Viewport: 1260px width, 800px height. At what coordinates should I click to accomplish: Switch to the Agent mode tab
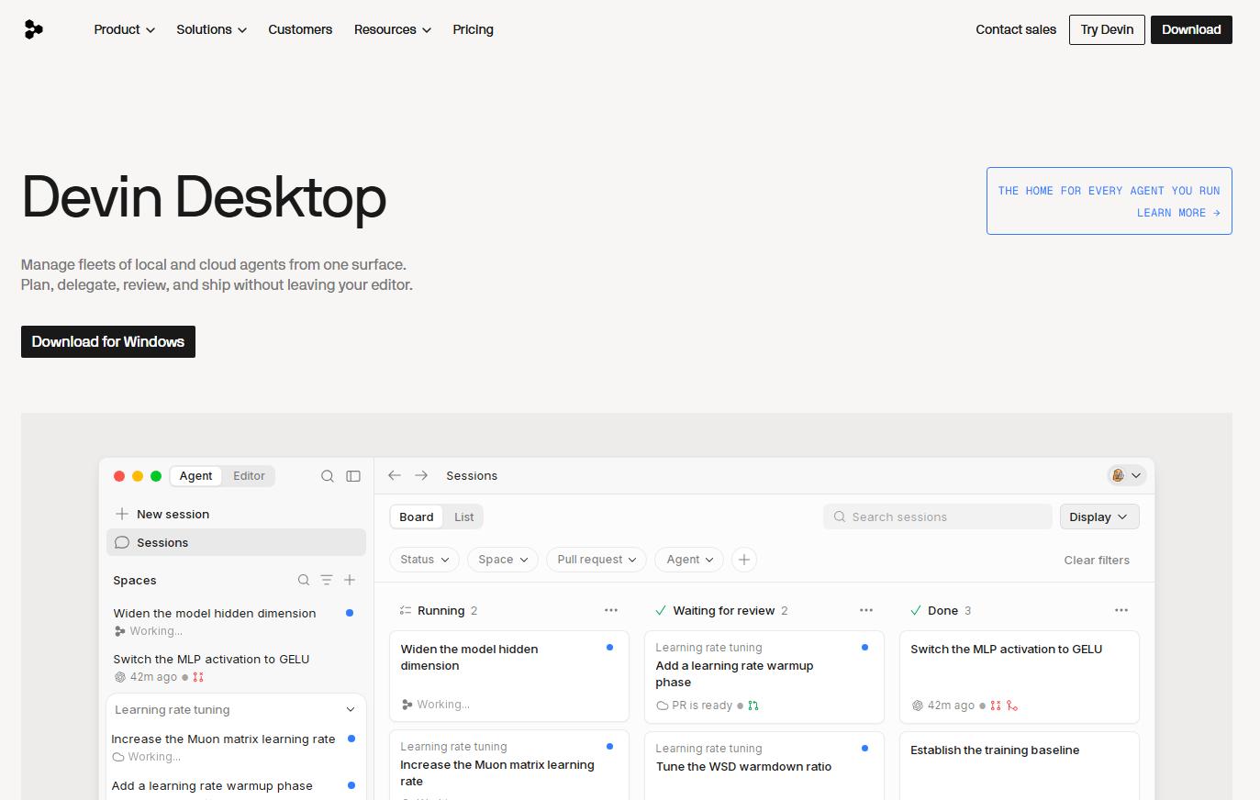pyautogui.click(x=195, y=475)
